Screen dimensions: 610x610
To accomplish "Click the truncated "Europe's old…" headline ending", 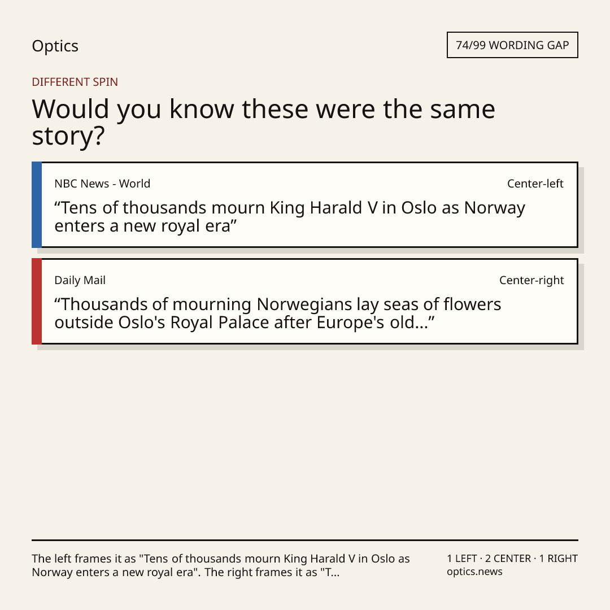I will pyautogui.click(x=376, y=323).
